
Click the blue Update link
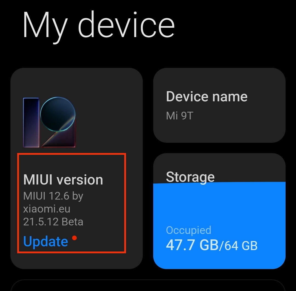[x=45, y=242]
